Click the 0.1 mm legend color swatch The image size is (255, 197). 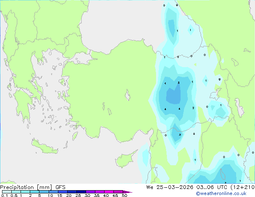7,192
